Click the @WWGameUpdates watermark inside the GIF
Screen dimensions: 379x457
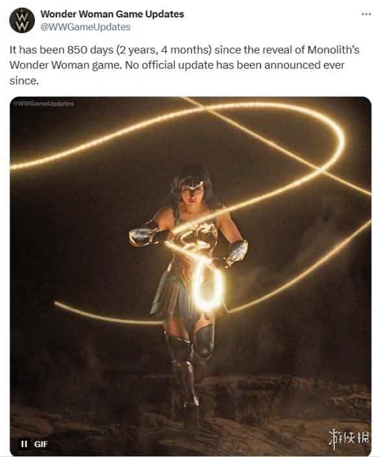point(43,103)
